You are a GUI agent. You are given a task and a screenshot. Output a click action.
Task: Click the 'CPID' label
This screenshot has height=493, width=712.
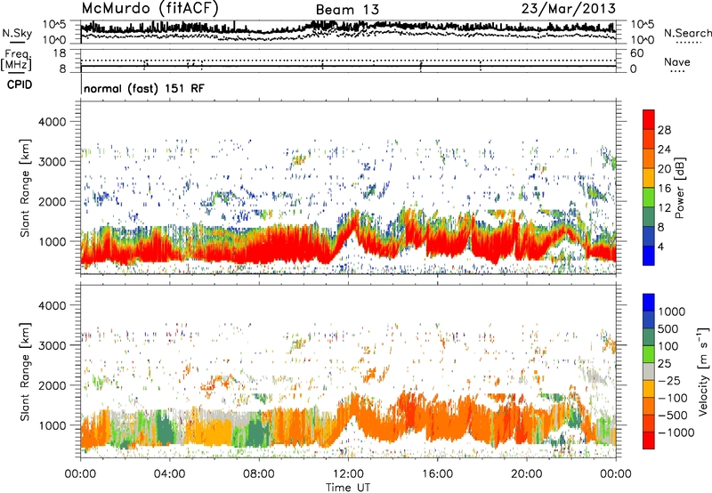[x=20, y=85]
